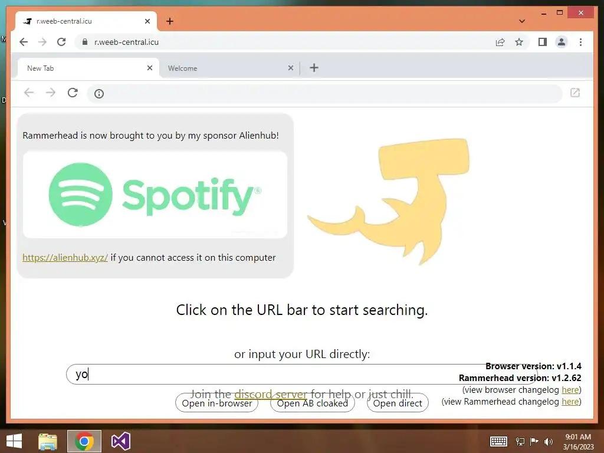Open the https://alienhub.xyz/ link
The height and width of the screenshot is (453, 604).
tap(65, 258)
